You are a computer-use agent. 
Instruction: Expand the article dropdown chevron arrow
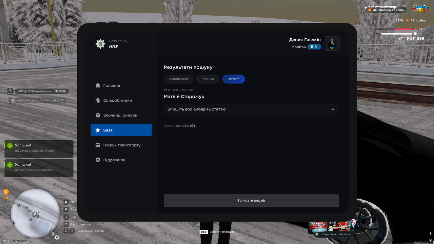[333, 109]
